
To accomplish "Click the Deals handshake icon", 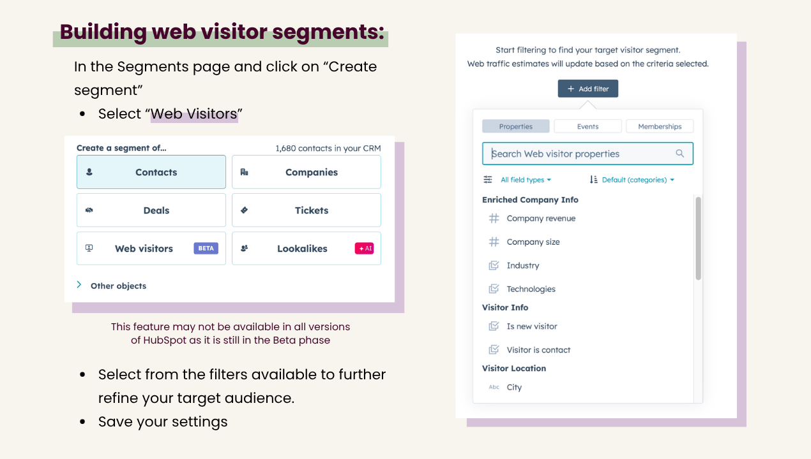I will tap(89, 210).
